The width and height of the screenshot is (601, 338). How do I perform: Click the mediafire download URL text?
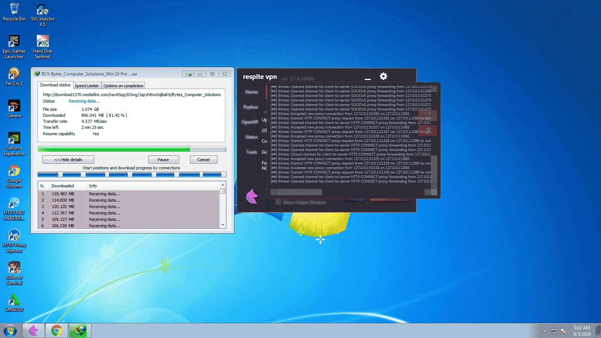[x=132, y=95]
